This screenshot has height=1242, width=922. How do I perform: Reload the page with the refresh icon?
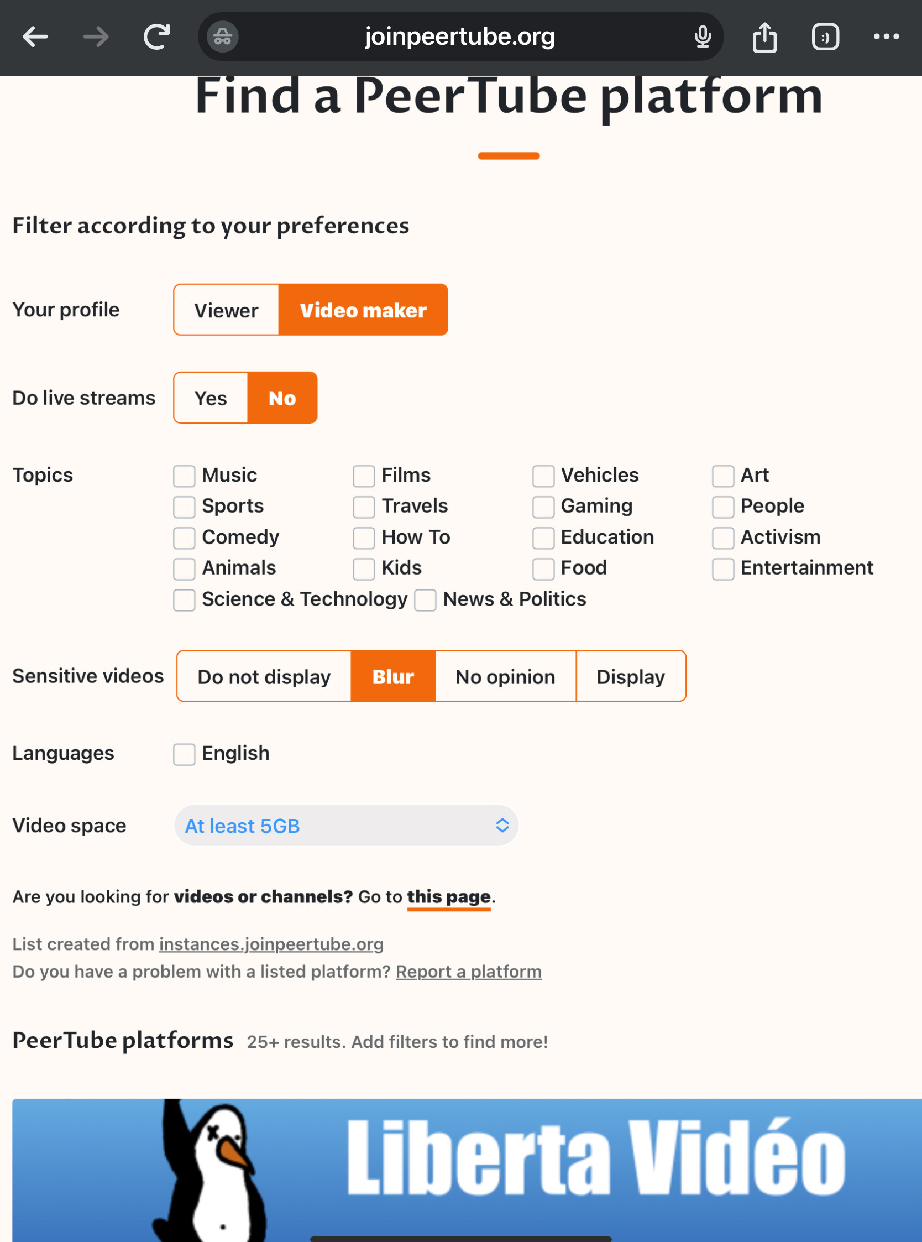point(157,37)
